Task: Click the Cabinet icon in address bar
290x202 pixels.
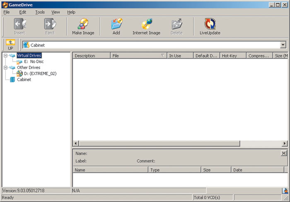Action: (27, 45)
